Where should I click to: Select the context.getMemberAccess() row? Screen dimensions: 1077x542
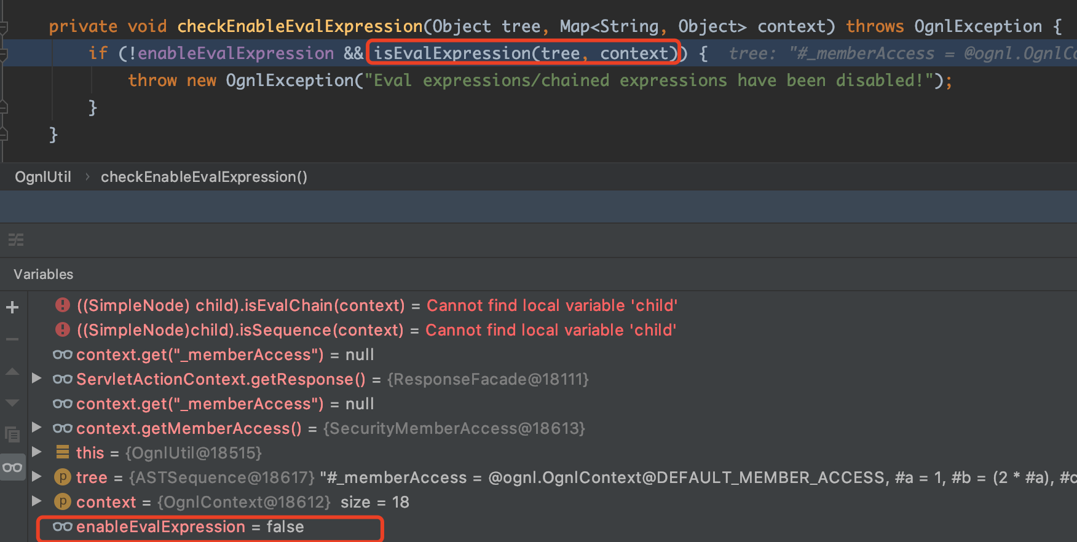point(552,428)
